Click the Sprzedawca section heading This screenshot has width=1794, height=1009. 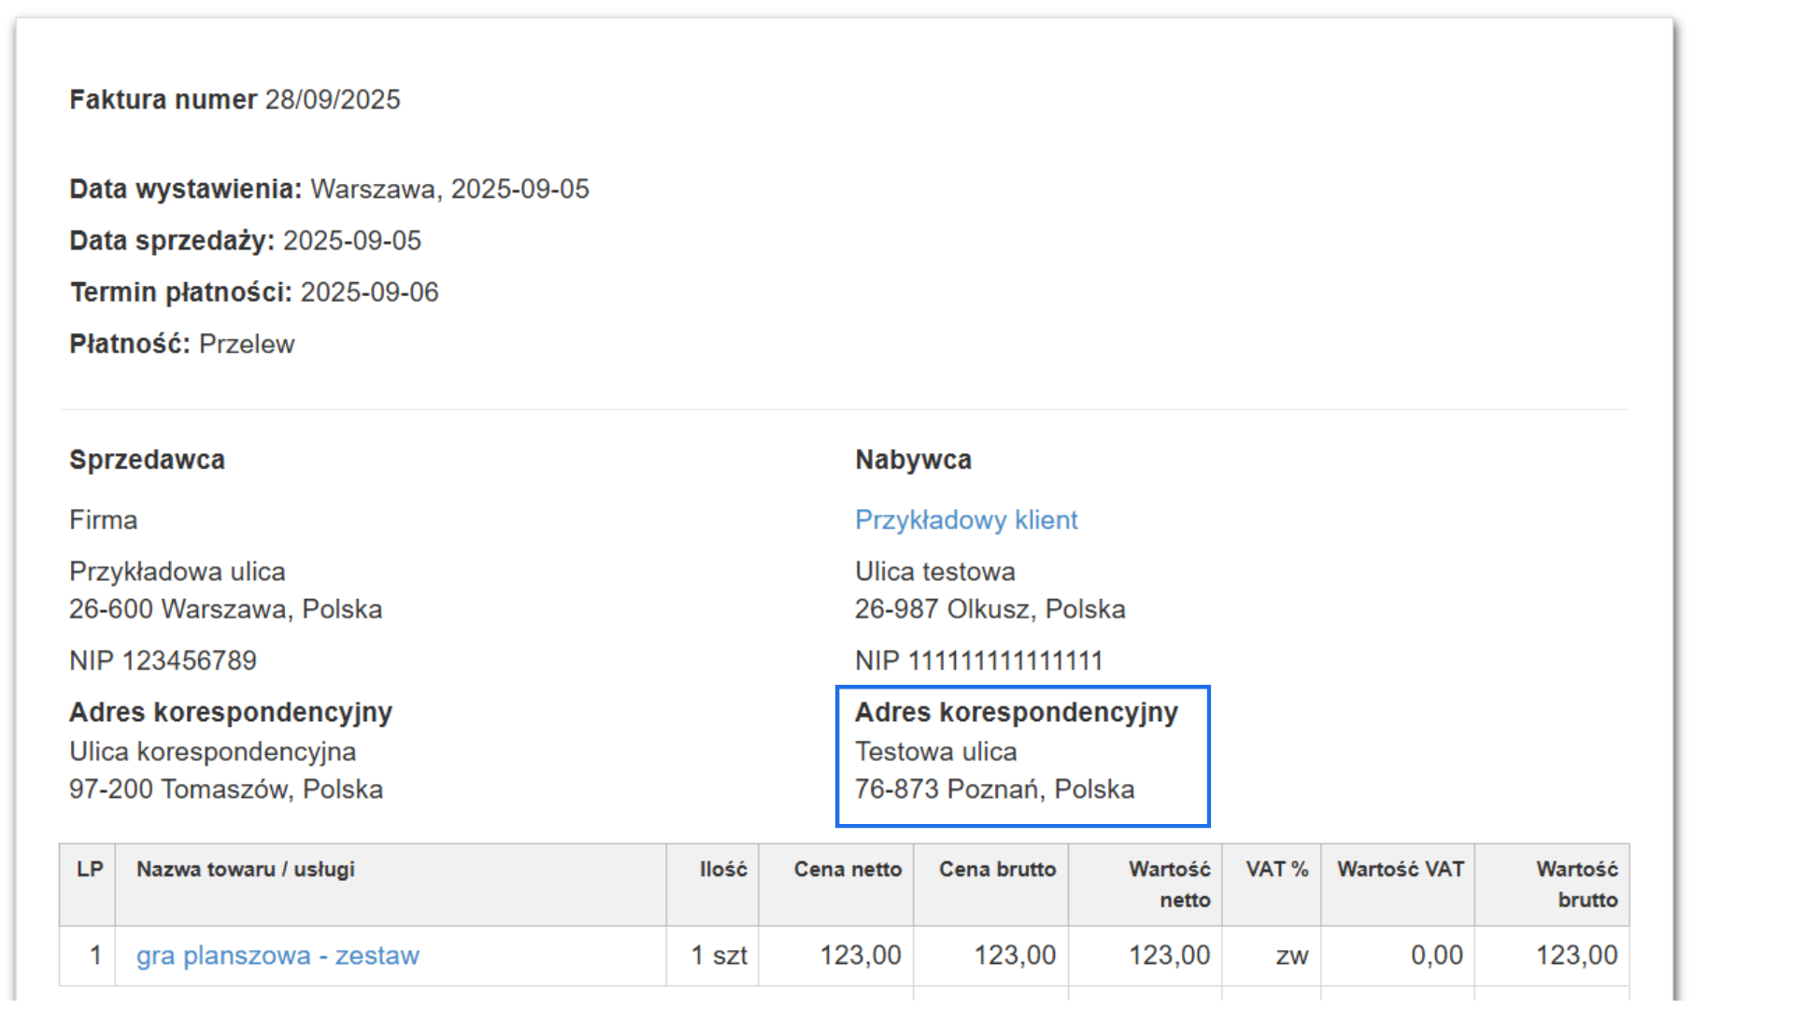click(x=147, y=460)
